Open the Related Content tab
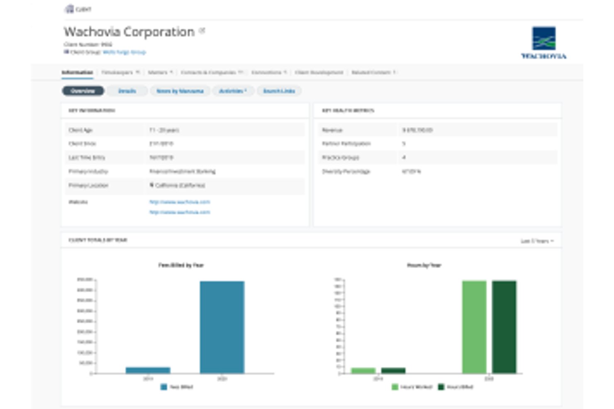The image size is (614, 409). coord(373,73)
